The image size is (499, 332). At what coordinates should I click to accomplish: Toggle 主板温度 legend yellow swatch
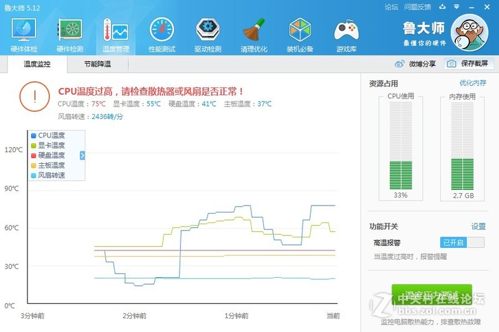coord(34,166)
